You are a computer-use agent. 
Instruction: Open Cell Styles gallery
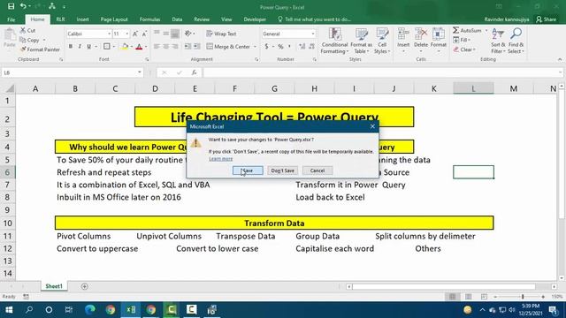(382, 41)
